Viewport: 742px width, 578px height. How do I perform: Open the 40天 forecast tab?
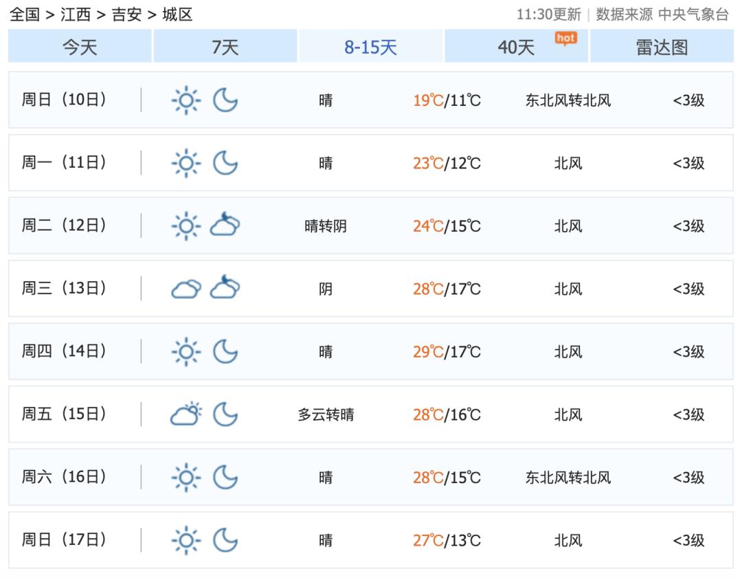tap(516, 47)
